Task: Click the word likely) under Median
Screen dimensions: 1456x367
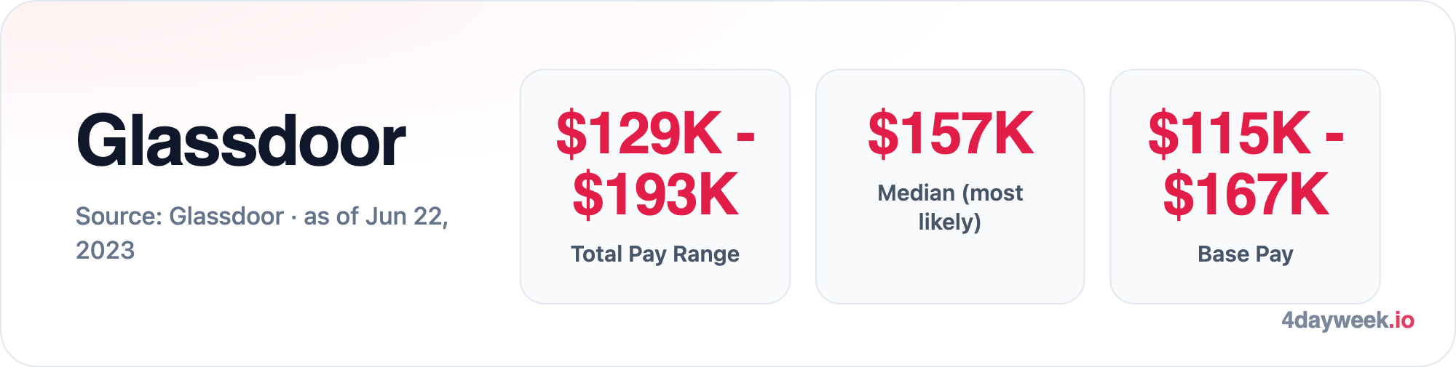Action: [950, 222]
